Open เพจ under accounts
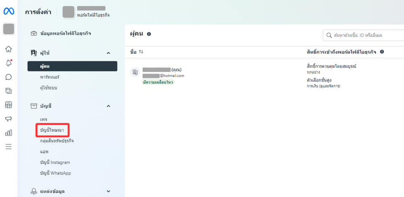The height and width of the screenshot is (197, 404). (44, 119)
